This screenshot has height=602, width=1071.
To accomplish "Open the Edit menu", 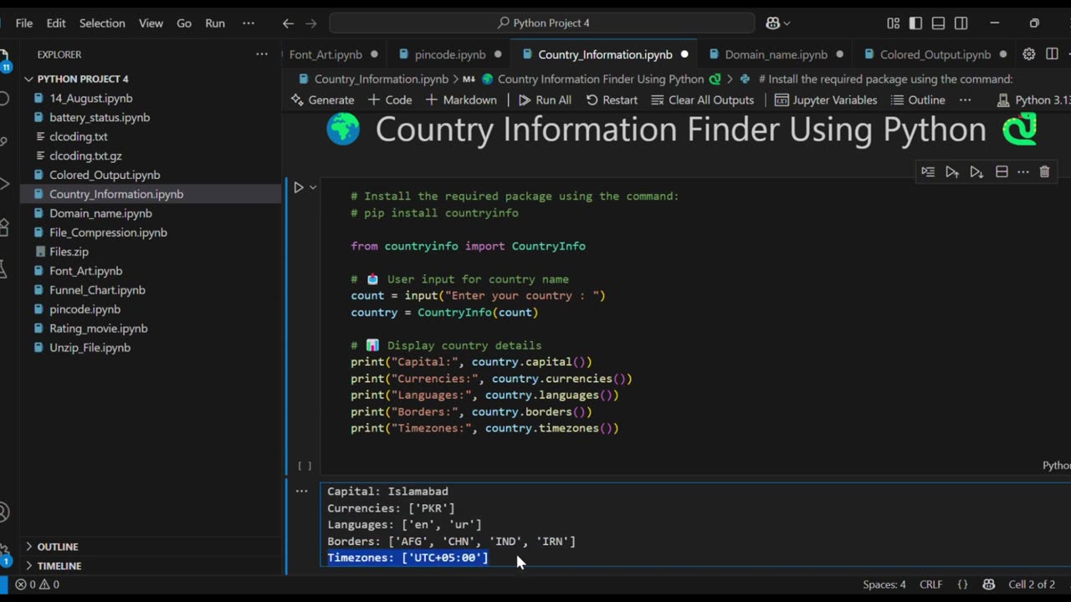I will 56,23.
